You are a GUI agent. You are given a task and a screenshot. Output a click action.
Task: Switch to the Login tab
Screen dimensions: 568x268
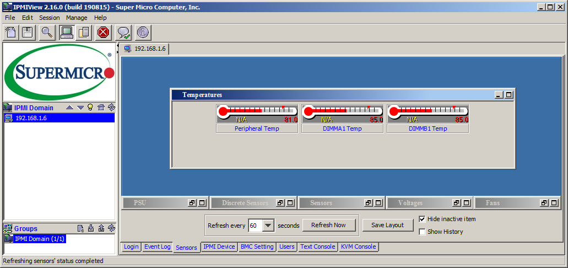point(131,246)
